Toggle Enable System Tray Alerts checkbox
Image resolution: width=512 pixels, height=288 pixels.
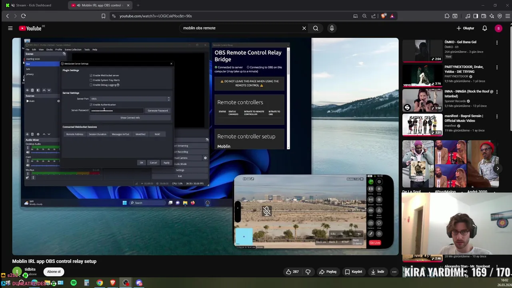[91, 80]
